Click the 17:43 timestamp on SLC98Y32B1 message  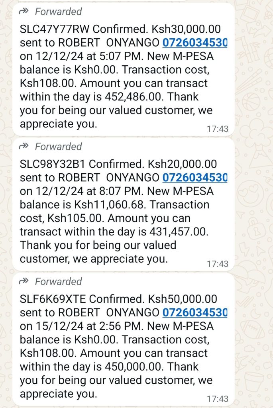pos(218,264)
